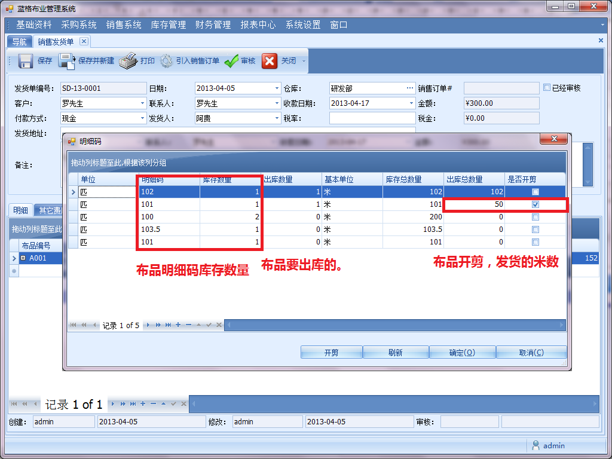Open the 库存管理 menu
612x459 pixels.
[x=168, y=25]
